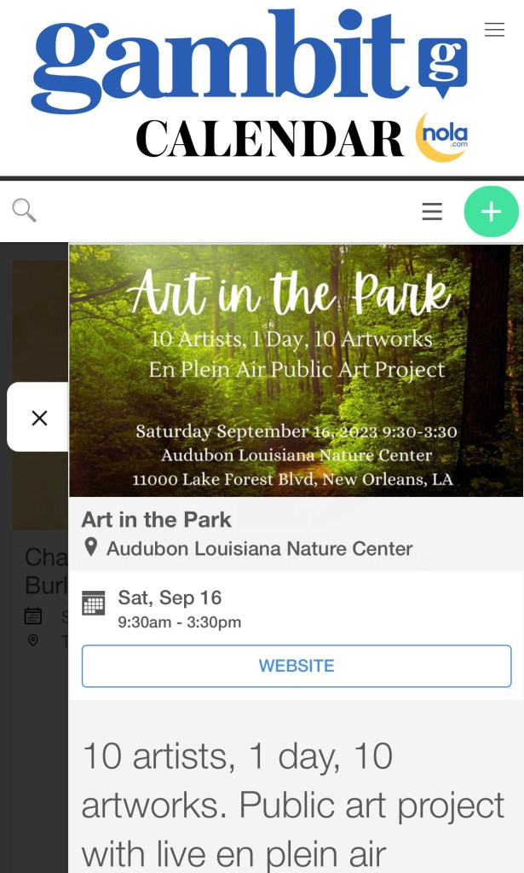This screenshot has height=873, width=524.
Task: Click the calendar icon on the background event card
Action: [x=33, y=616]
